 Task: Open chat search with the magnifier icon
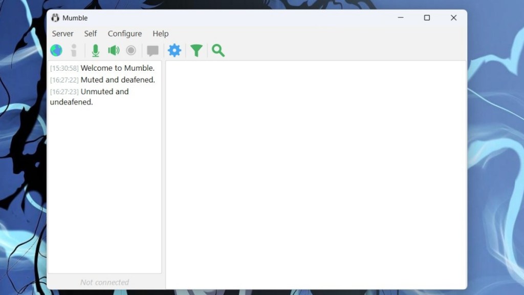click(218, 50)
